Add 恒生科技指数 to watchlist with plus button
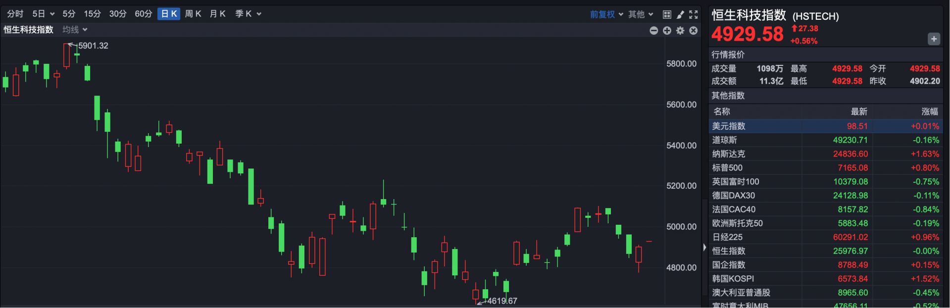The image size is (950, 308). point(934,39)
